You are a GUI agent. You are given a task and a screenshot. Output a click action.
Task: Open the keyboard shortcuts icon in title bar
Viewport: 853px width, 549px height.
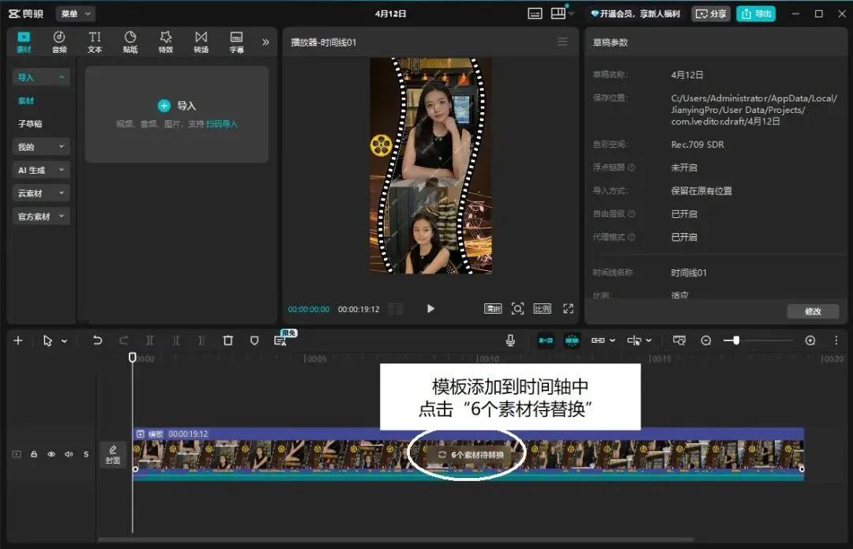tap(535, 13)
